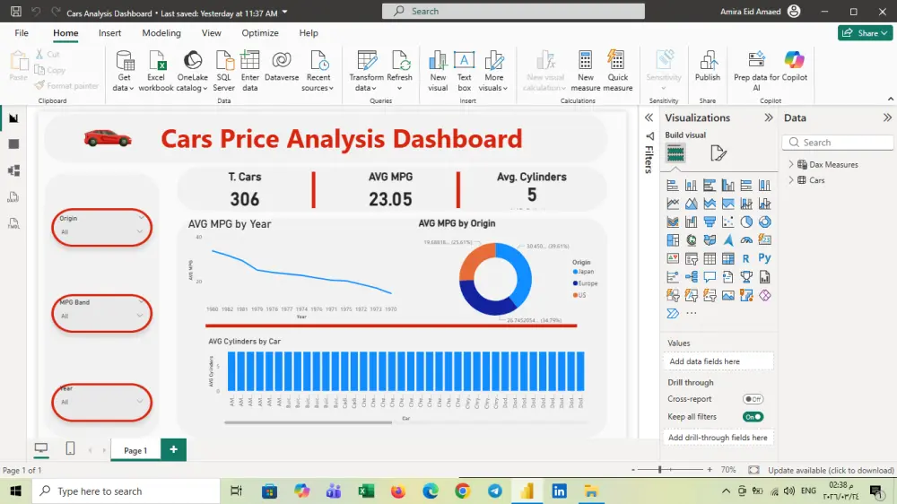The height and width of the screenshot is (504, 897).
Task: Click Add data fields here well
Action: (720, 361)
